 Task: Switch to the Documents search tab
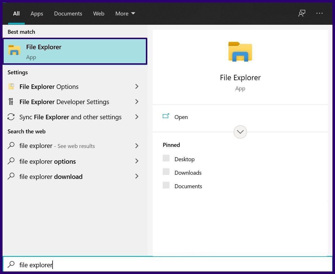pos(68,13)
